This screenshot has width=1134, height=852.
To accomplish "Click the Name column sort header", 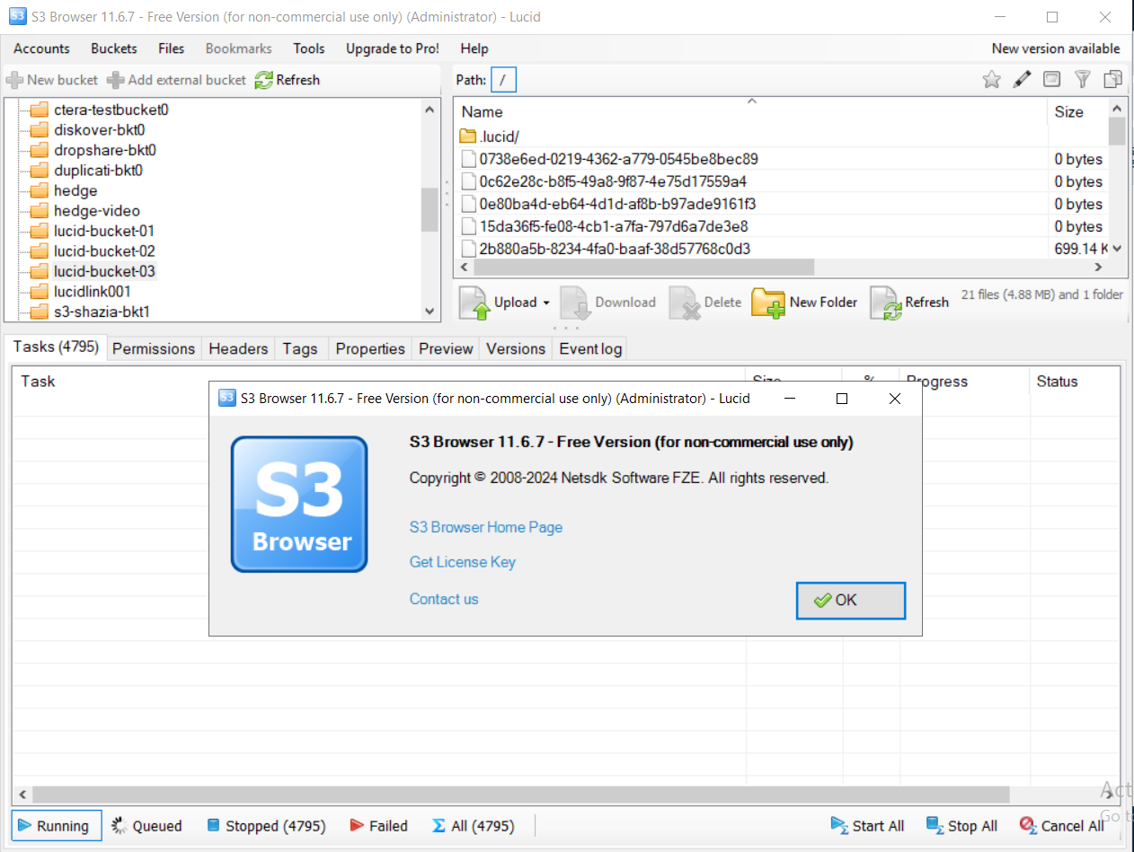I will coord(751,111).
